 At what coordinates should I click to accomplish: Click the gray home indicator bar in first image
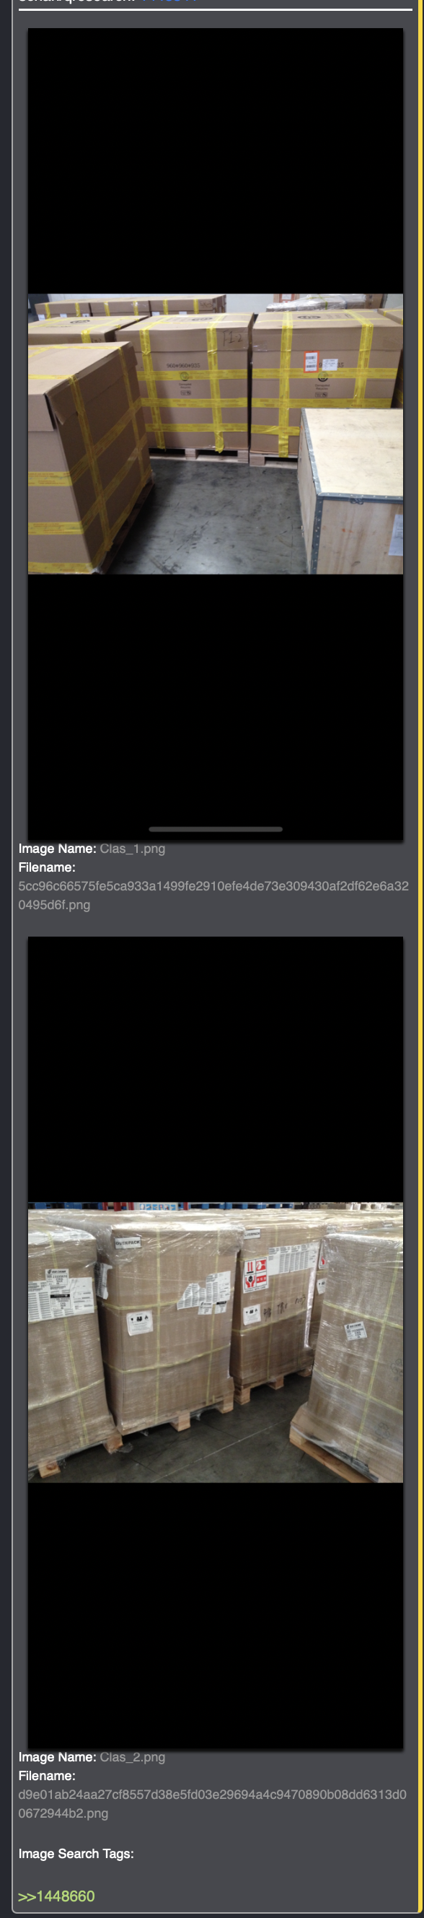pyautogui.click(x=216, y=828)
